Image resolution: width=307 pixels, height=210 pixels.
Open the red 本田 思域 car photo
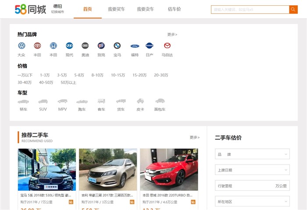click(169, 170)
